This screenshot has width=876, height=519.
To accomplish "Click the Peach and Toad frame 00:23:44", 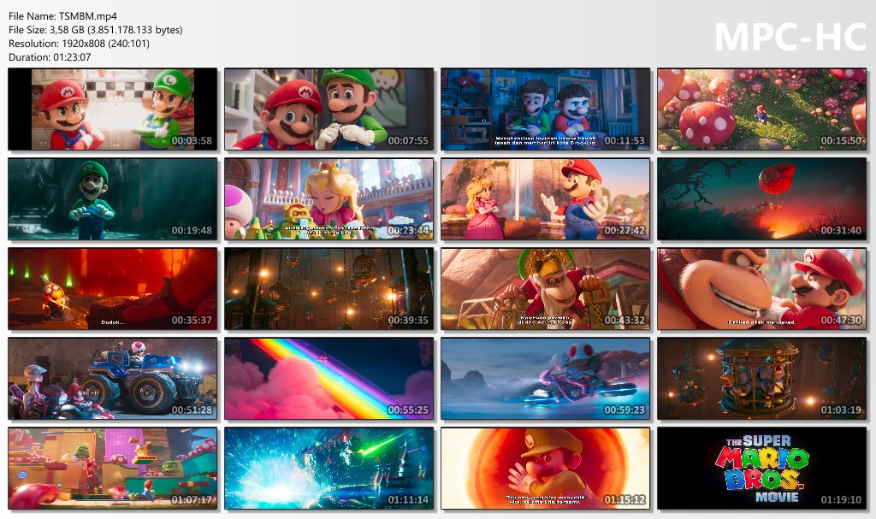I will click(x=329, y=199).
